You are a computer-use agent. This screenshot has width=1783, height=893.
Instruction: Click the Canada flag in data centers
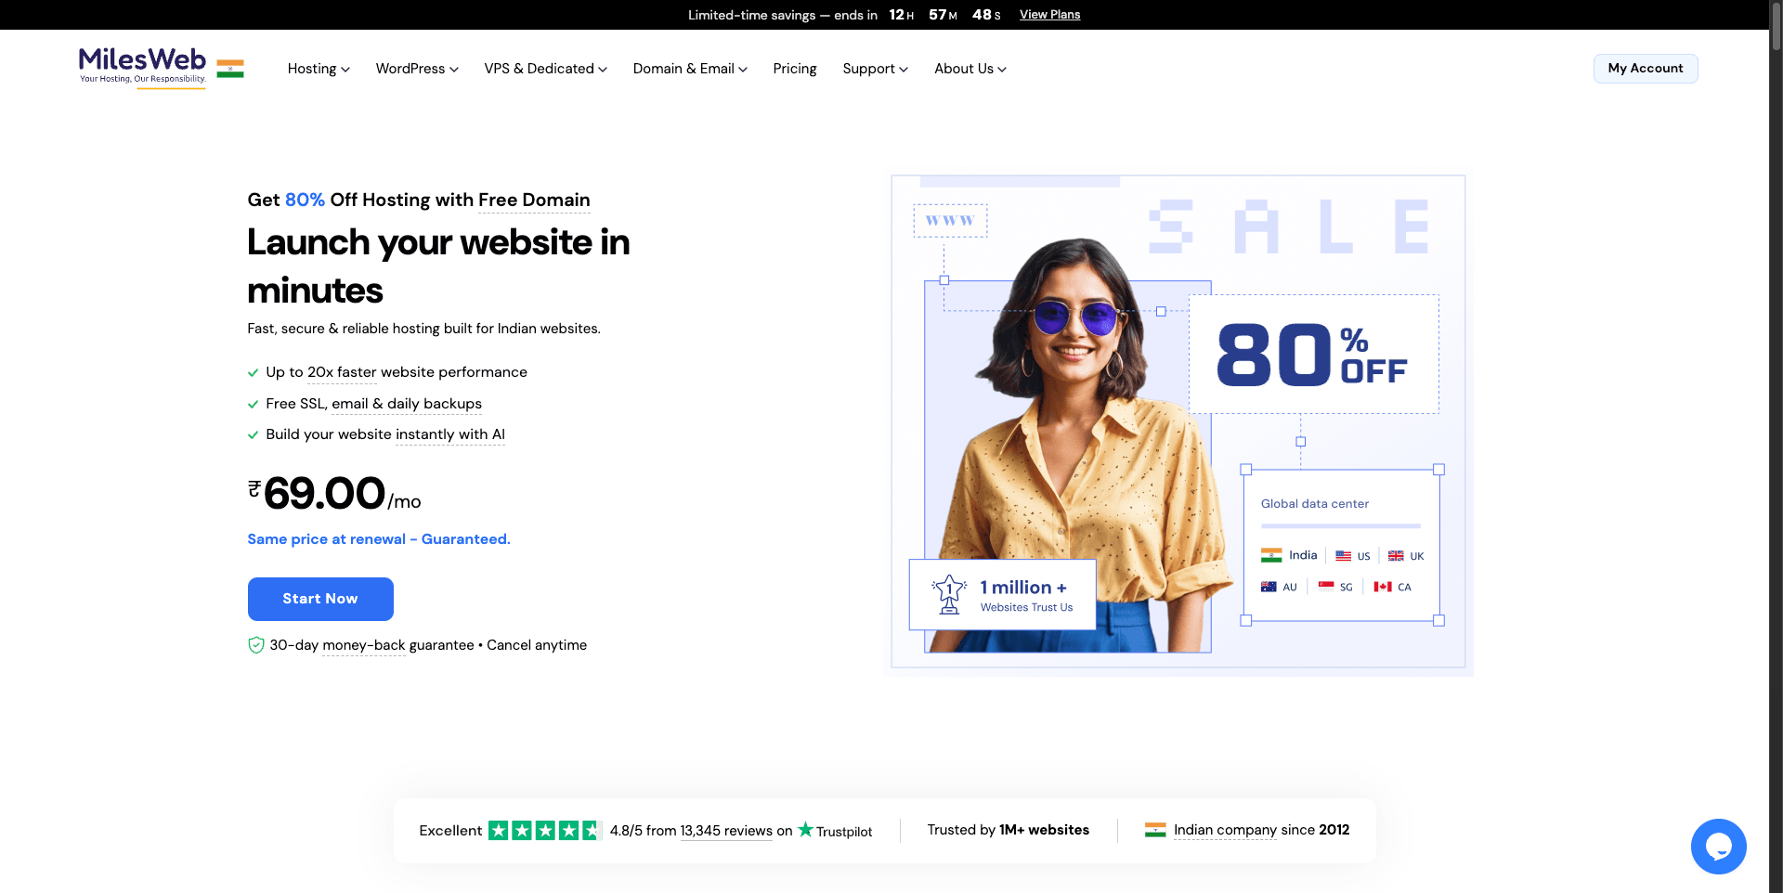(x=1383, y=587)
